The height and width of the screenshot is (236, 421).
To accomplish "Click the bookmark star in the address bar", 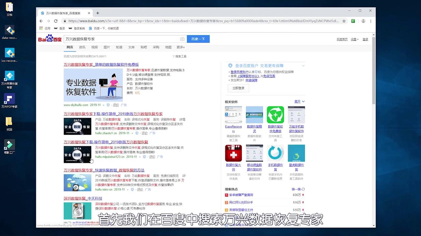I will tap(344, 21).
